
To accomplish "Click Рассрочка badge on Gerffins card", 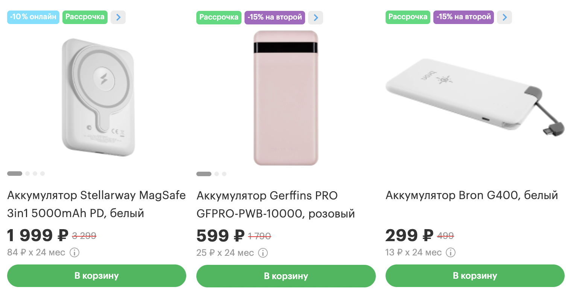I will [219, 18].
